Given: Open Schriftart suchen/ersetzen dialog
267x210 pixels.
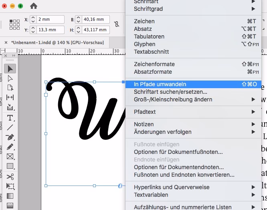Looking at the screenshot, I should coord(194,92).
